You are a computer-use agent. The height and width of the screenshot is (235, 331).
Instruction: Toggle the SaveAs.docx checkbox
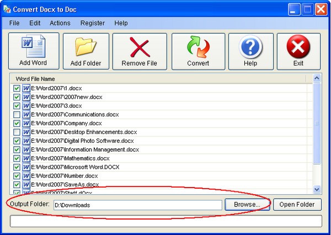click(17, 185)
